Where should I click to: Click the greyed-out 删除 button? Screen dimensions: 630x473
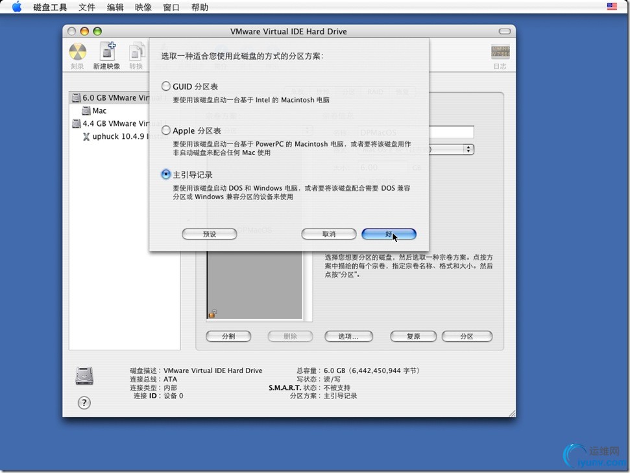[290, 336]
